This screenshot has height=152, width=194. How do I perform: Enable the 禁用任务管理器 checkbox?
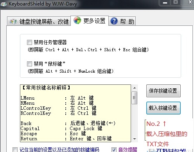pos(29,42)
